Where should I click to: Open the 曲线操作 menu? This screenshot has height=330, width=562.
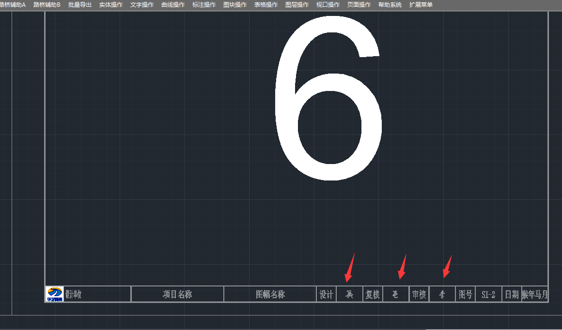point(173,5)
